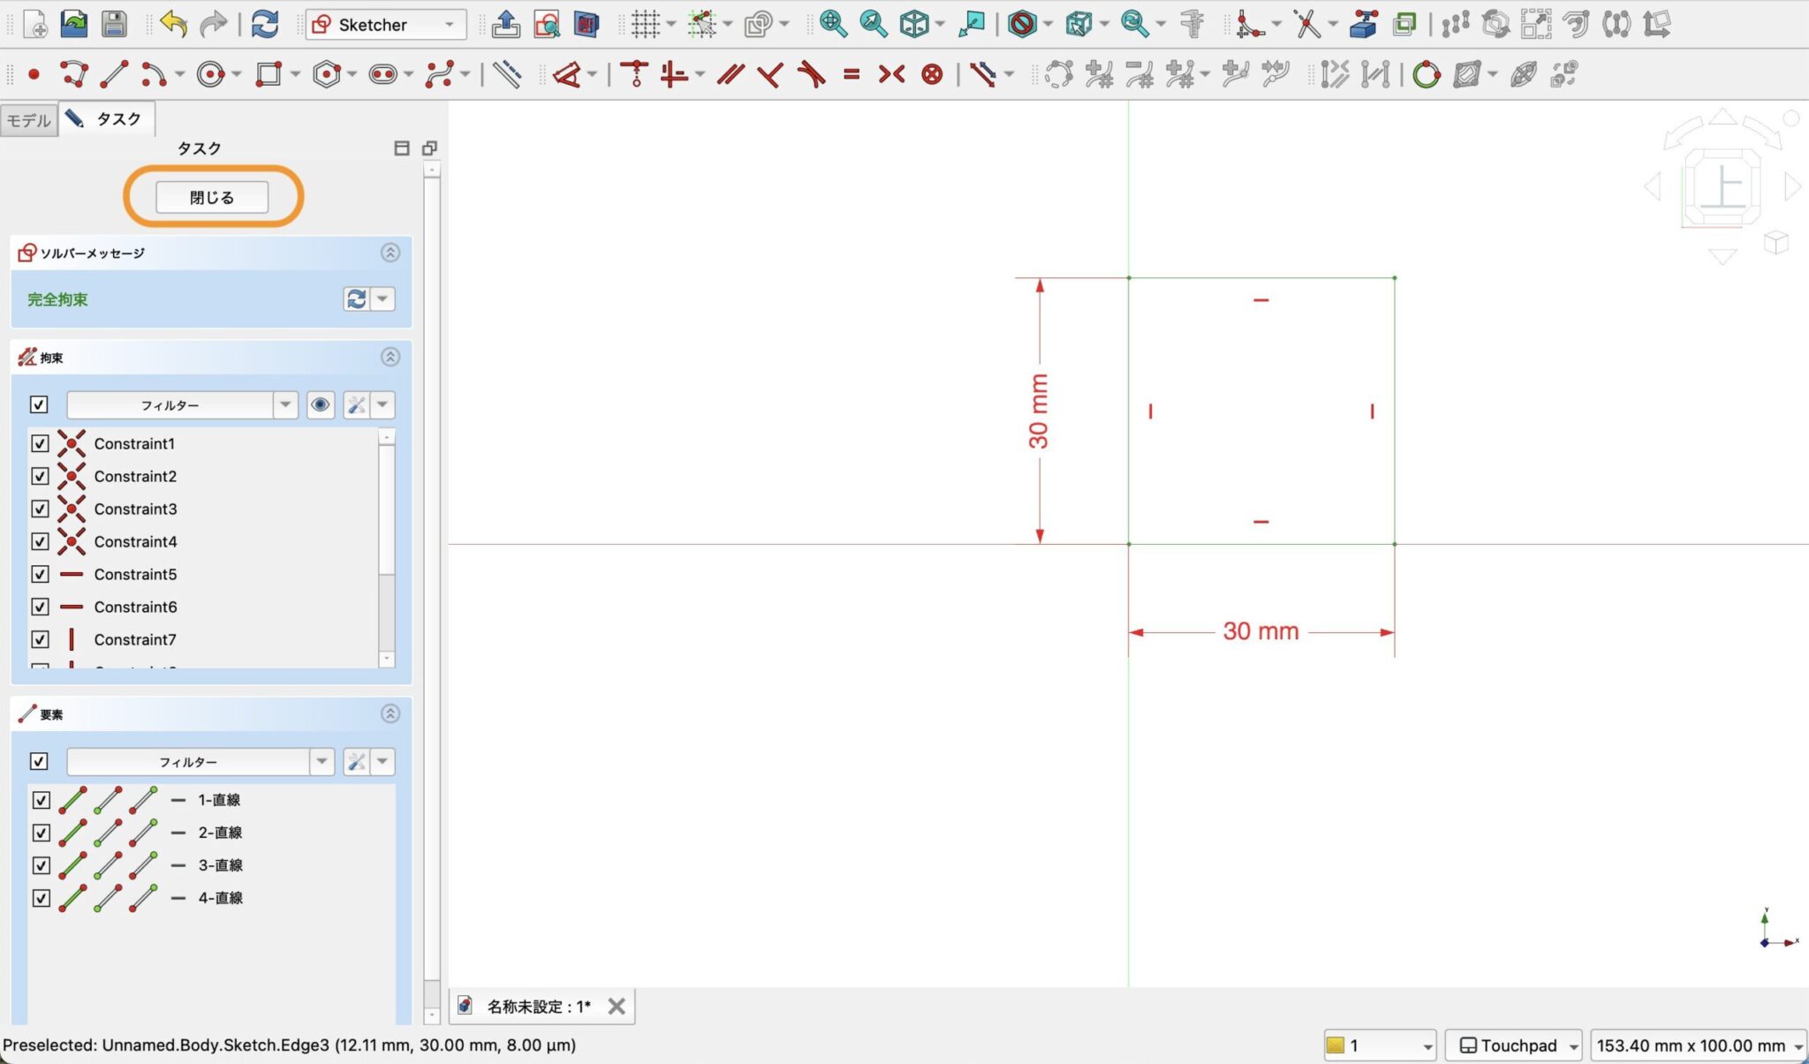Apply the symmetric constraint
Image resolution: width=1809 pixels, height=1064 pixels.
coord(891,74)
